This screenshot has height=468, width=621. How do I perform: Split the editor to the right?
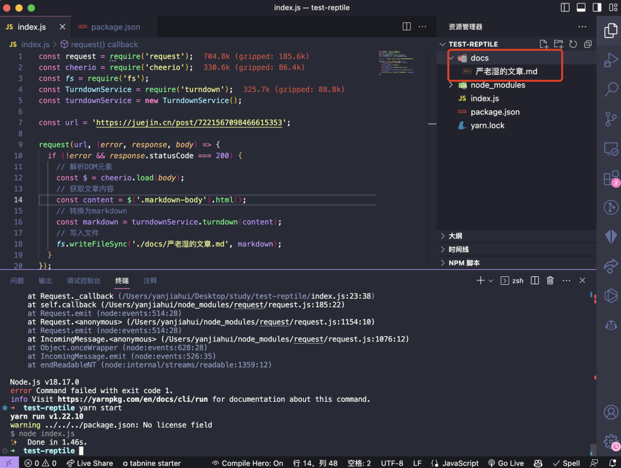(407, 26)
